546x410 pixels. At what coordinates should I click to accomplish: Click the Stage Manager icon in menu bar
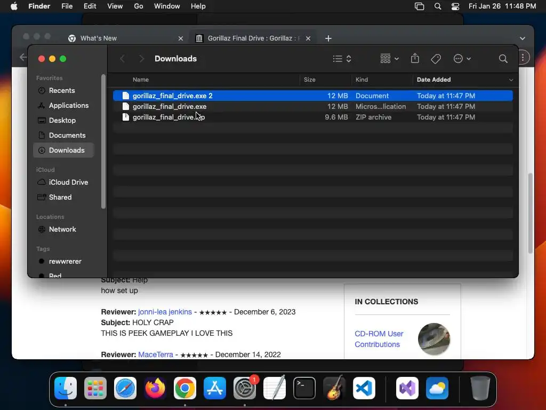pyautogui.click(x=419, y=6)
